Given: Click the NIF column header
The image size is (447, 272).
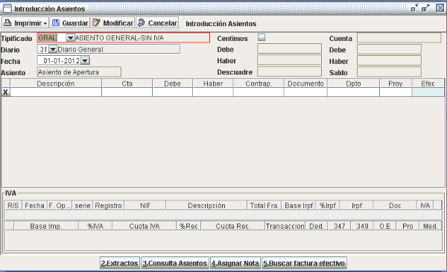Looking at the screenshot, I should (x=145, y=205).
